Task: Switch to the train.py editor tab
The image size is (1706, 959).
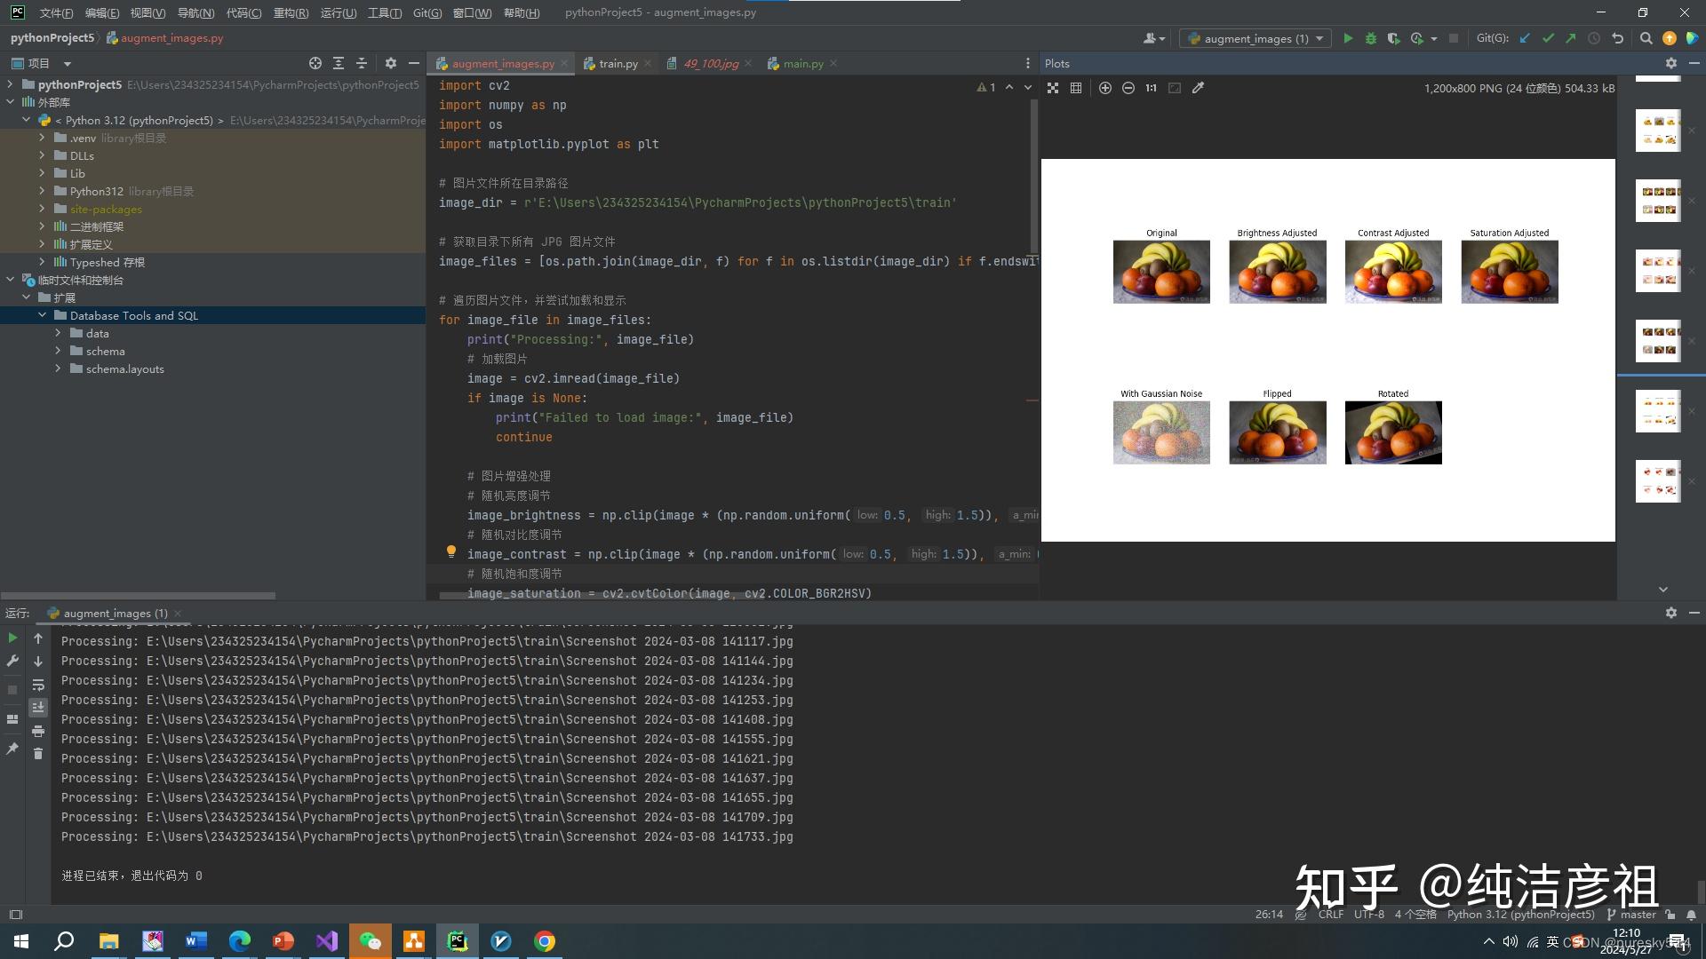Action: [x=618, y=63]
